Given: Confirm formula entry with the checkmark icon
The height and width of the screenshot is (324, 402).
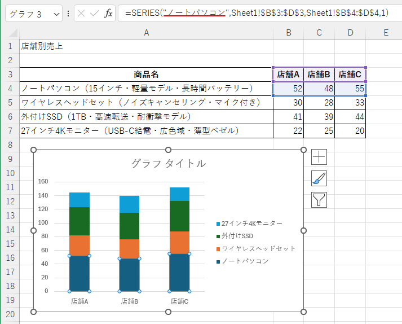Looking at the screenshot, I should [95, 13].
